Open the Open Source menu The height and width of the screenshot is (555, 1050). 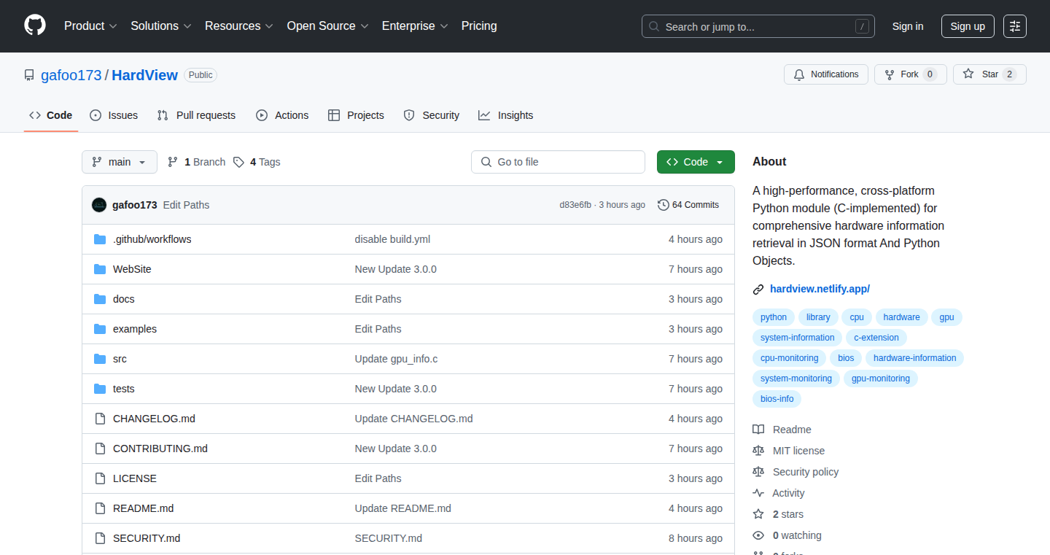(x=328, y=26)
